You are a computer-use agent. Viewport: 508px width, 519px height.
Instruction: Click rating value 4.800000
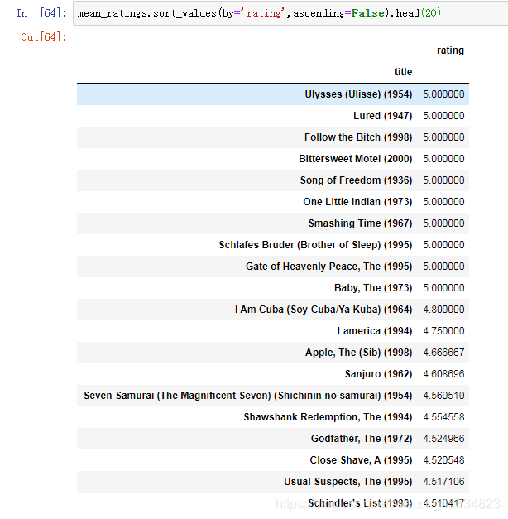pyautogui.click(x=443, y=310)
